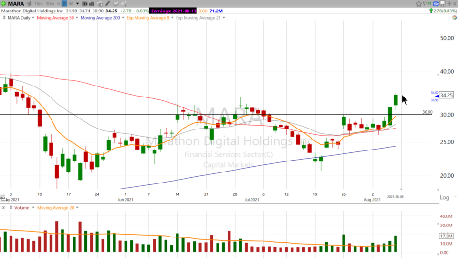Click the Volume Moving Average 20 label
Viewport: 458px width, 258px height.
click(56, 208)
